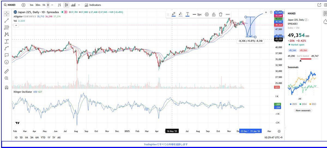
Task: Select the bars chart type
Action: (x=60, y=5)
